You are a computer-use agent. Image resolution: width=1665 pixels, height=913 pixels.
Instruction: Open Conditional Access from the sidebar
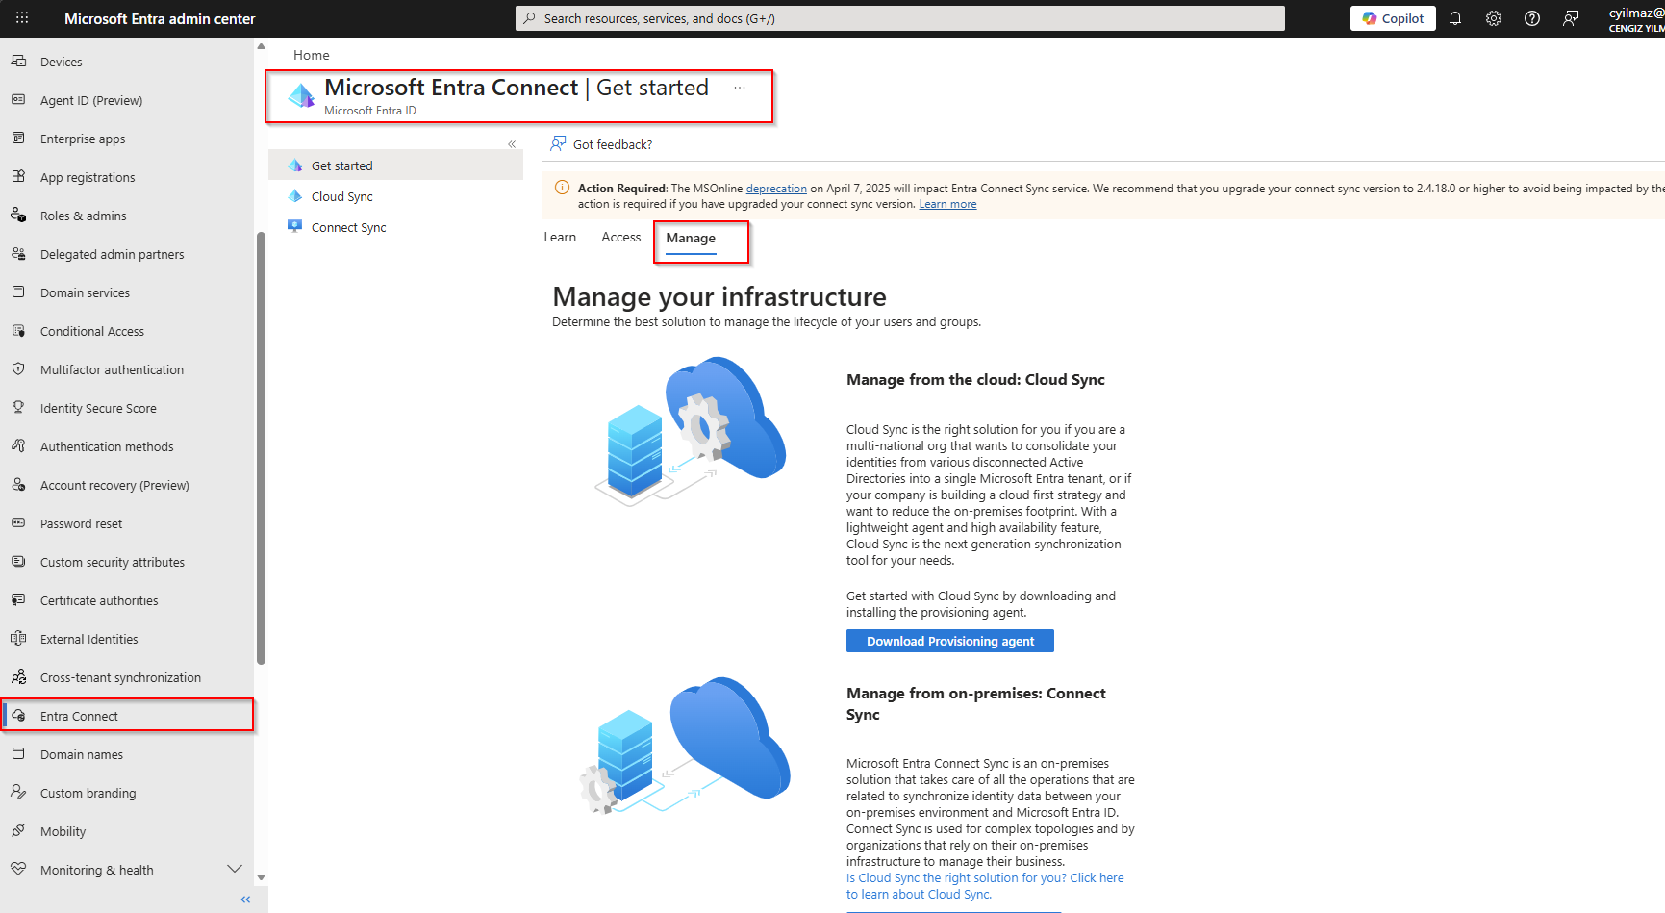(x=91, y=330)
